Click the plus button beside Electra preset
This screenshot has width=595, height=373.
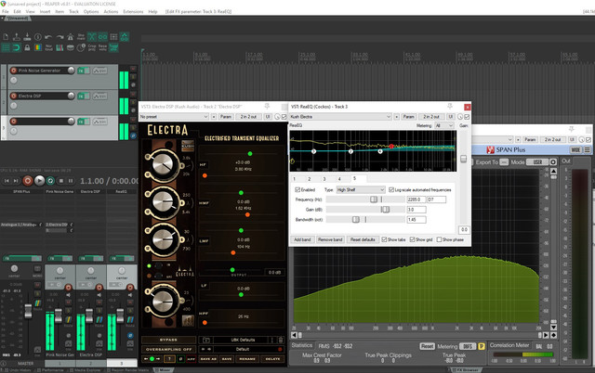point(214,117)
